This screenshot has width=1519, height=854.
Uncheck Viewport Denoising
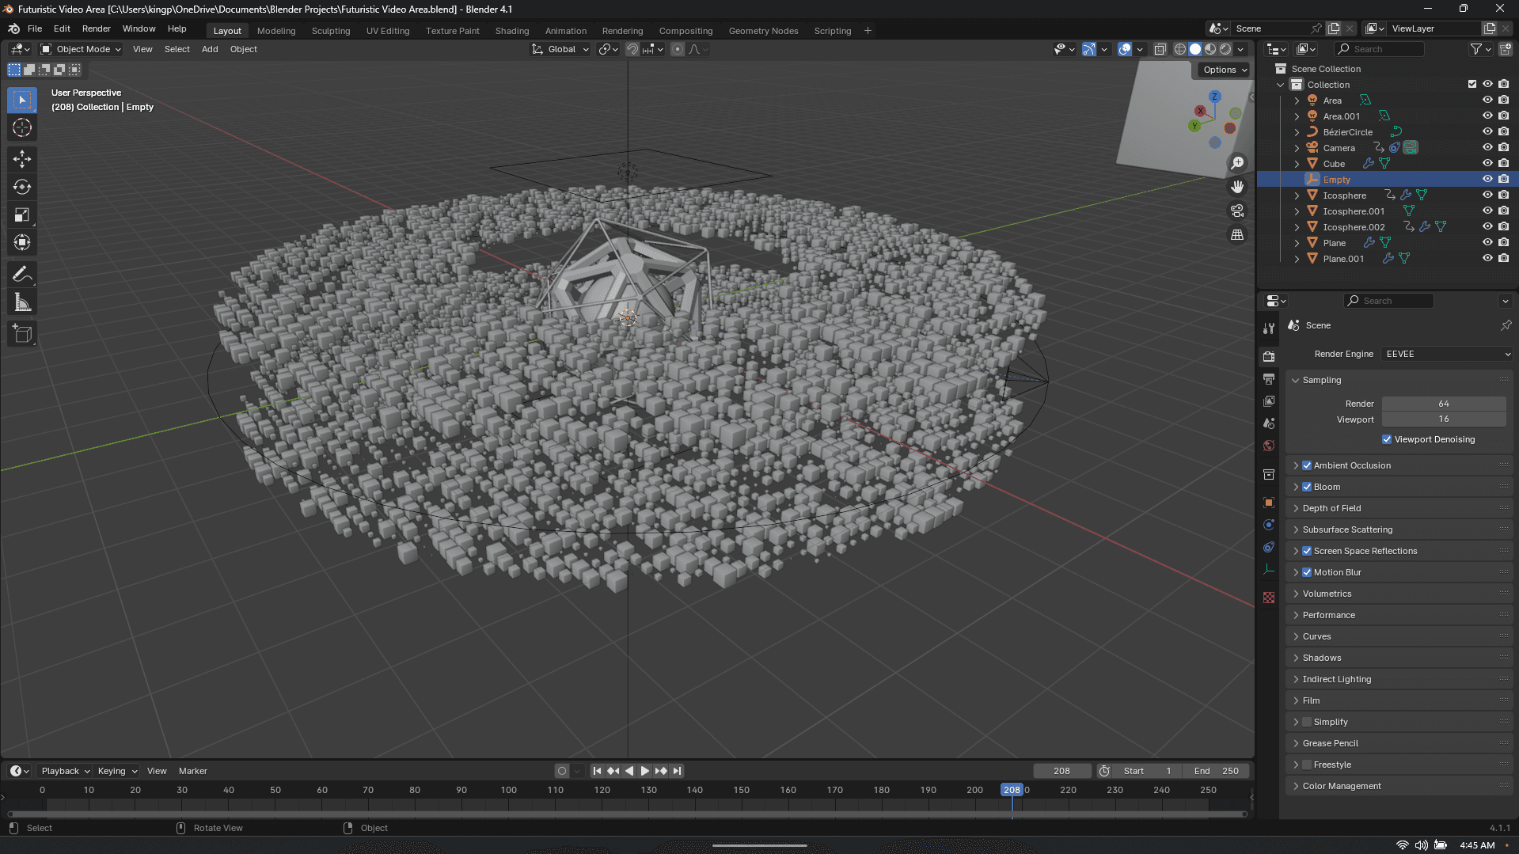(x=1387, y=440)
